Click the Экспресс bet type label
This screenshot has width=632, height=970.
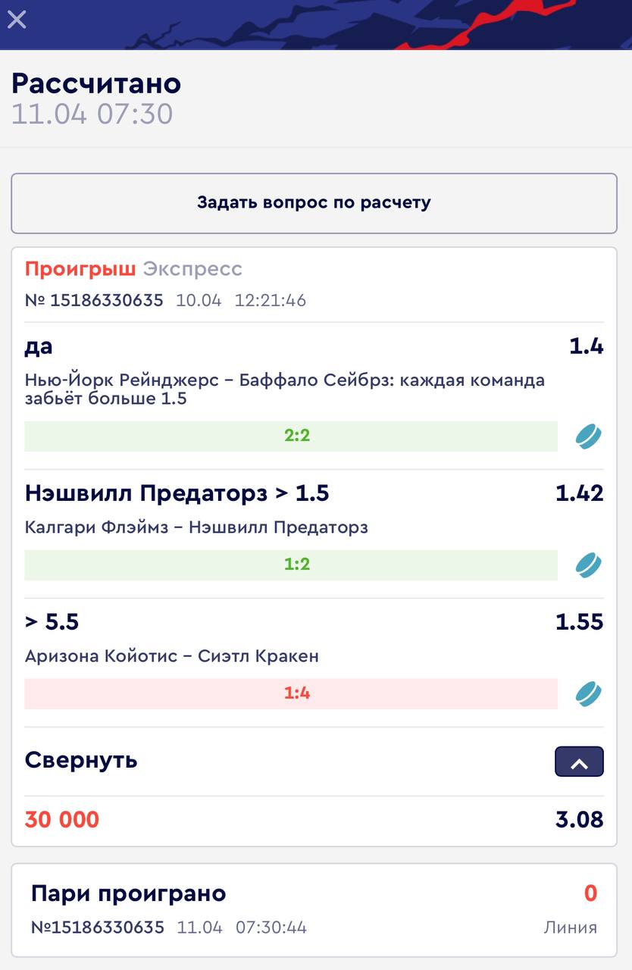tap(192, 269)
